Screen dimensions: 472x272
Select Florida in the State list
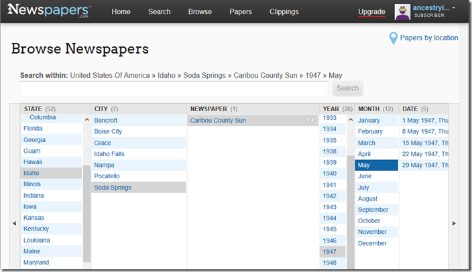pyautogui.click(x=51, y=129)
